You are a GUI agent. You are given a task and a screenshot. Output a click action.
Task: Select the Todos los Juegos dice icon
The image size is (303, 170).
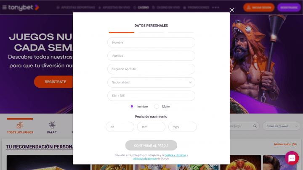(x=20, y=125)
